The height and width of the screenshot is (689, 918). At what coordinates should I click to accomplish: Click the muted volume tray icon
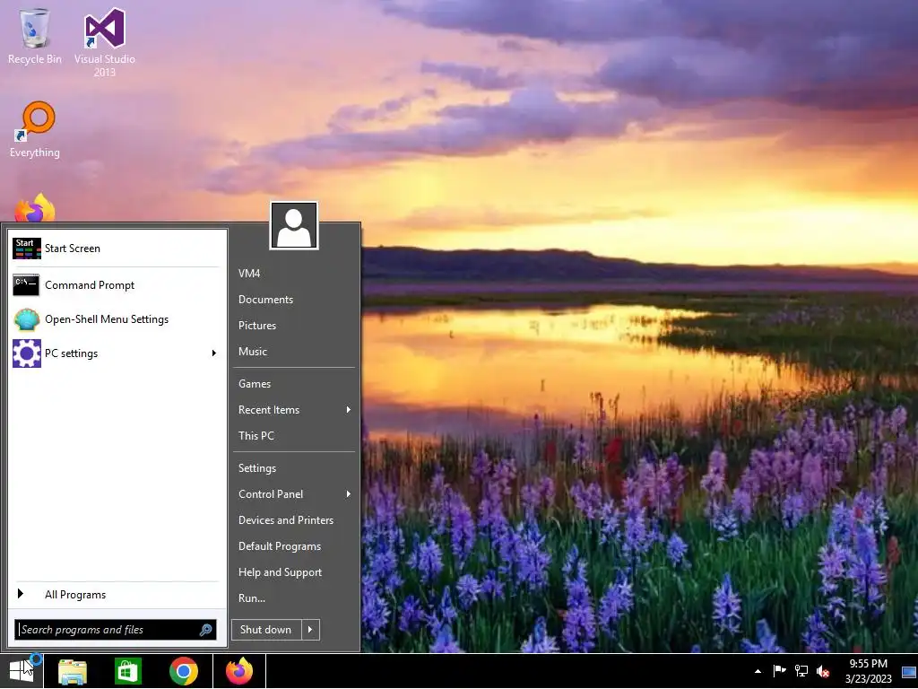tap(823, 671)
